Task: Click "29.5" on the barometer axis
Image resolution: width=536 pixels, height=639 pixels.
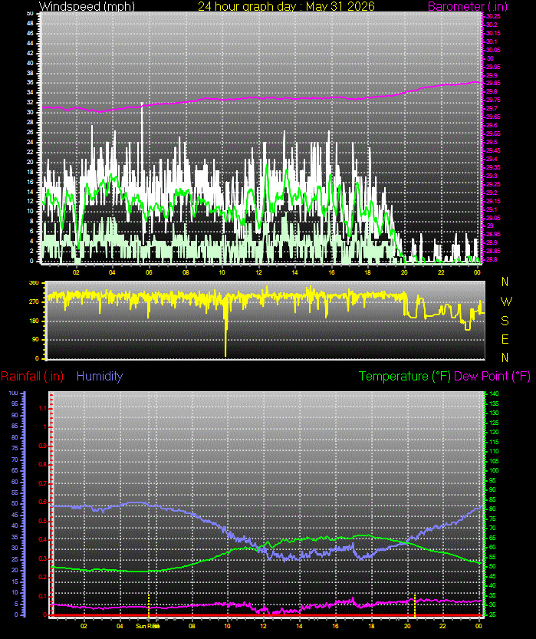Action: pos(492,142)
